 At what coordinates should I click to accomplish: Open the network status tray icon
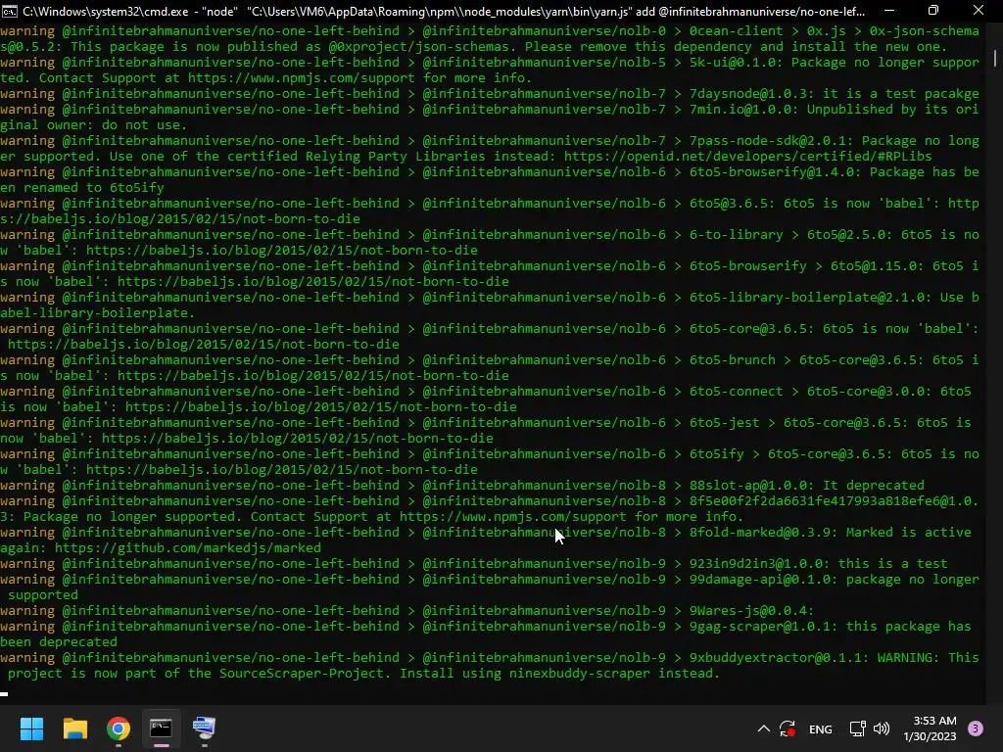[857, 728]
